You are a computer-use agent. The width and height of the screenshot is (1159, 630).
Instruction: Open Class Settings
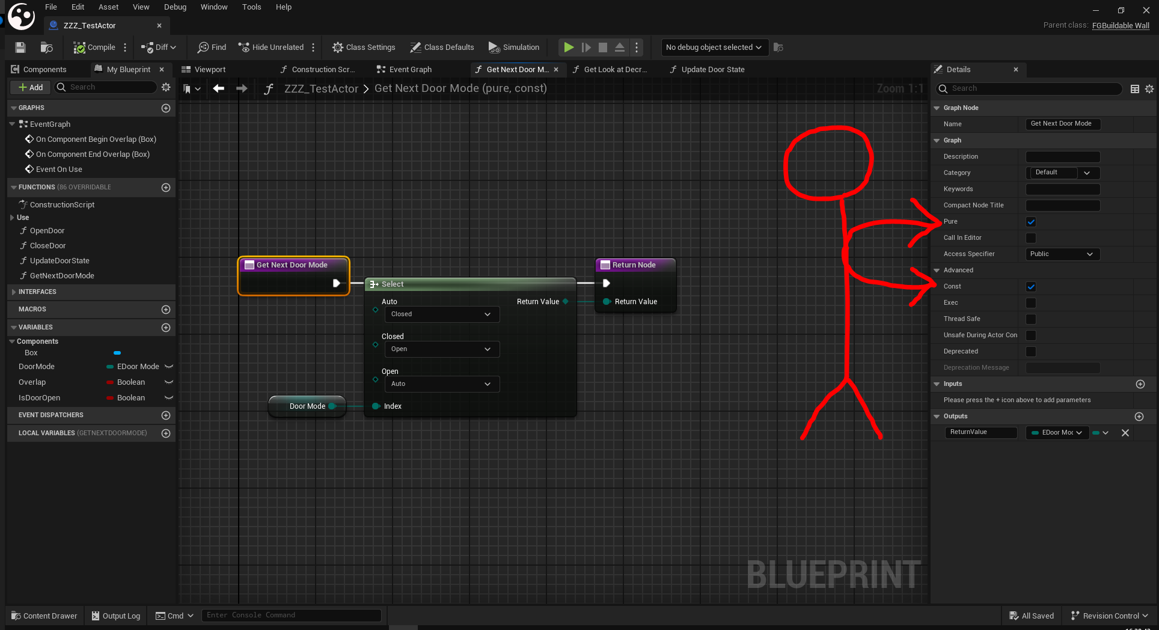pos(364,47)
